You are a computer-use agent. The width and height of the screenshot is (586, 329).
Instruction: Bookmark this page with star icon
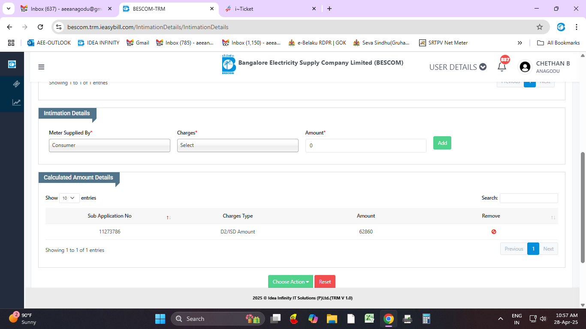[540, 27]
